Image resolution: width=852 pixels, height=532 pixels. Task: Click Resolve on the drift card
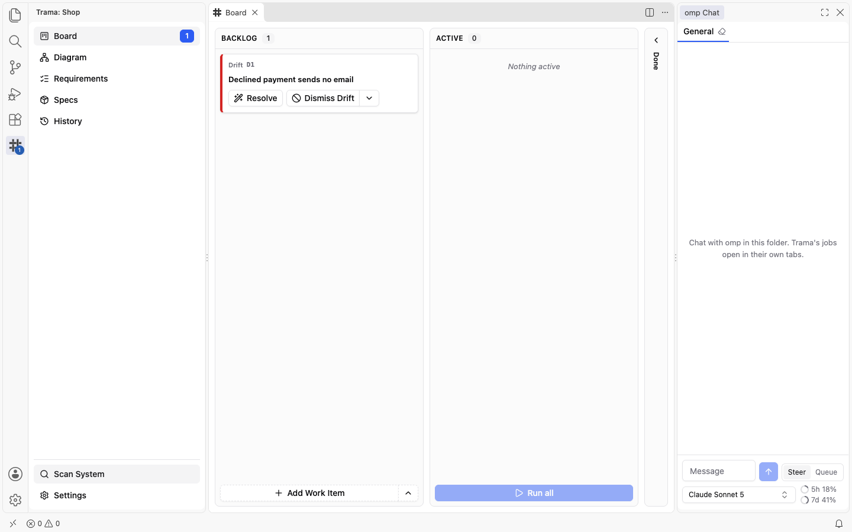tap(256, 98)
